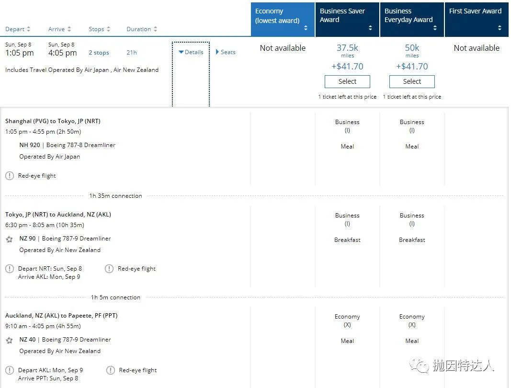The width and height of the screenshot is (511, 388).
Task: Select the 50k miles Business Everyday fare
Action: click(x=412, y=81)
